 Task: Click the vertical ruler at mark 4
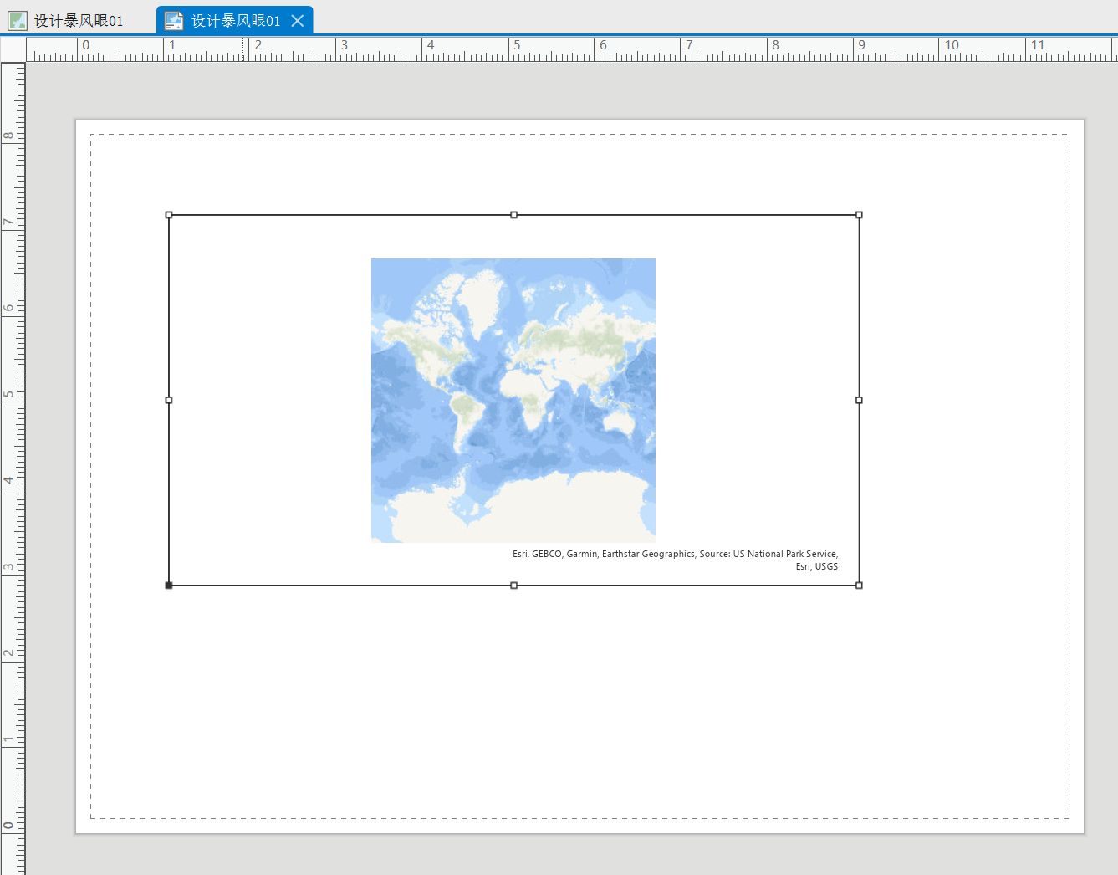click(x=8, y=480)
